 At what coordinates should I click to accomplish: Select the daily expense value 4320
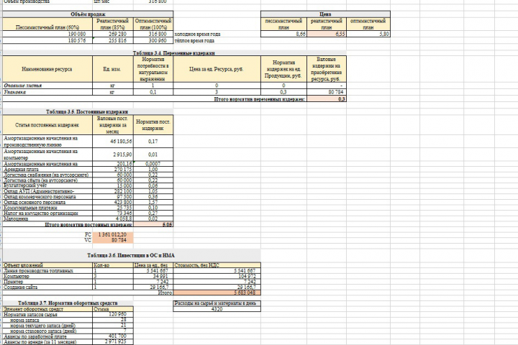pos(217,309)
